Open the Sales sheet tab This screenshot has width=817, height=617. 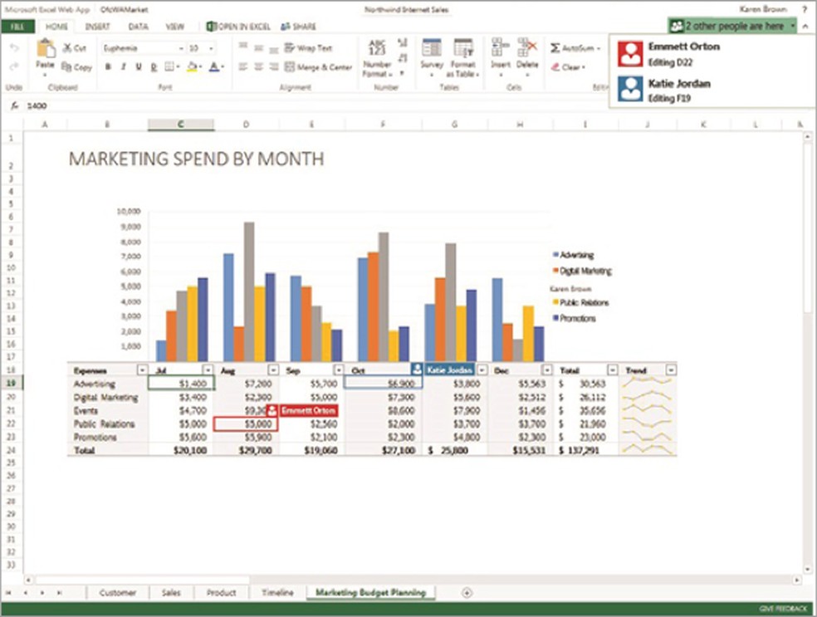click(171, 593)
